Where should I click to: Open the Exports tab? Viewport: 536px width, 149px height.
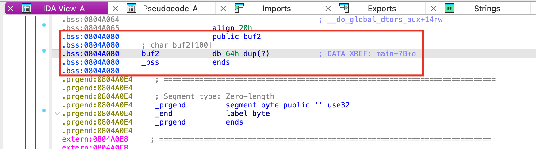[x=382, y=9]
